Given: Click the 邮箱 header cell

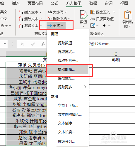Looking at the screenshot, I should pyautogui.click(x=116, y=59).
